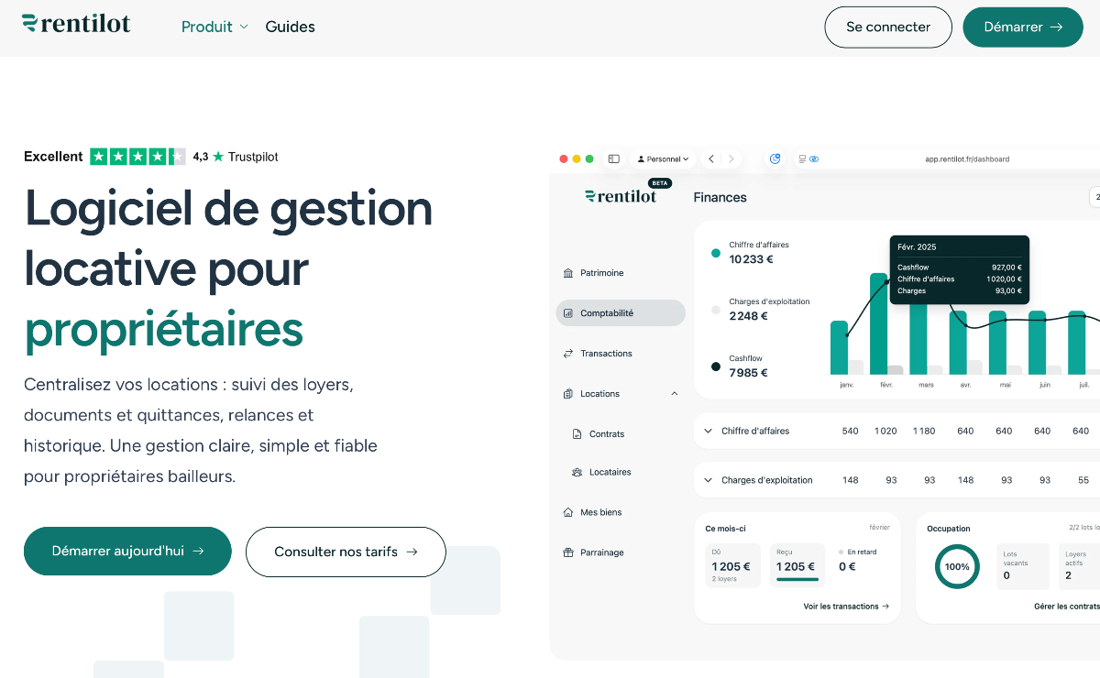Collapse the Locations sidebar section chevron
Viewport: 1100px width, 678px height.
[x=675, y=394]
